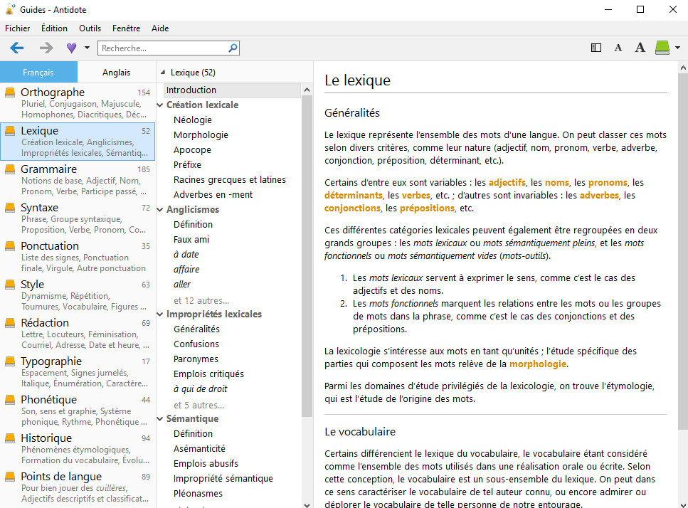Viewport: 688px width, 508px height.
Task: Collapse the Création lexicale section
Action: [x=160, y=105]
